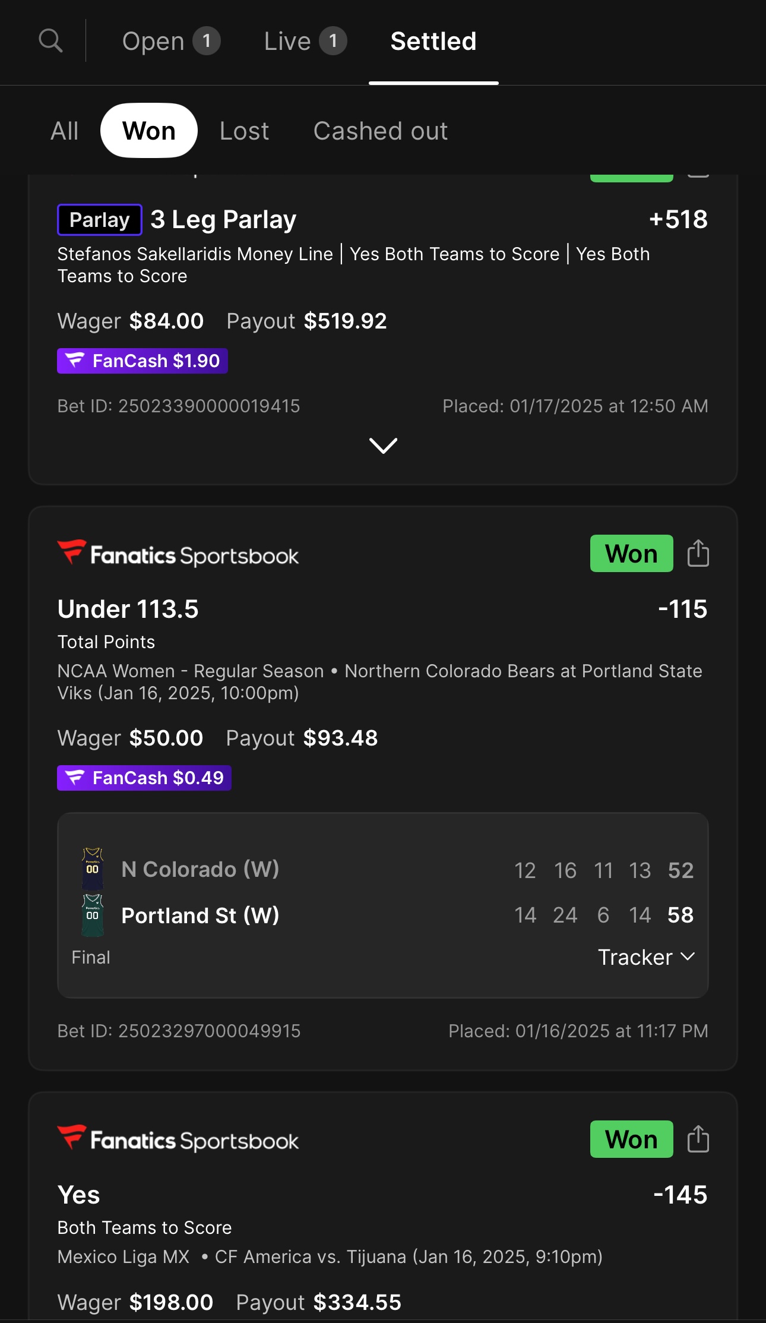
Task: Show Cashed out bets
Action: 381,131
